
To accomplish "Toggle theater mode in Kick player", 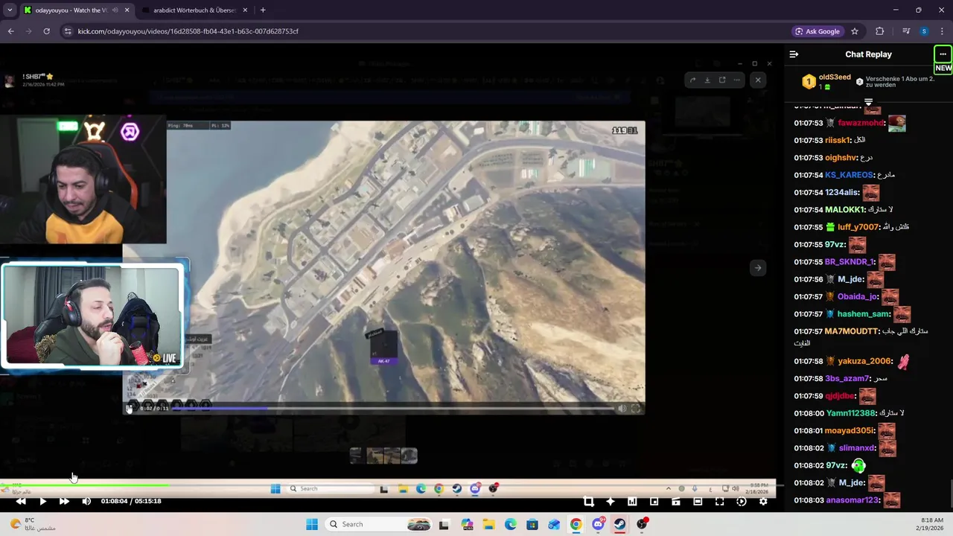I will [x=698, y=502].
